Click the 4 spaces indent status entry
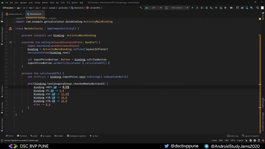265x149 pixels. pos(240,140)
